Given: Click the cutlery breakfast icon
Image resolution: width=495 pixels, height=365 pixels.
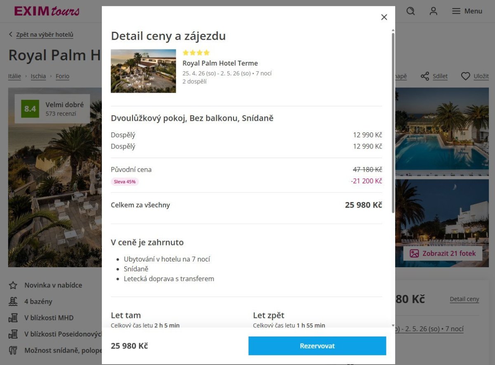Looking at the screenshot, I should pos(13,351).
